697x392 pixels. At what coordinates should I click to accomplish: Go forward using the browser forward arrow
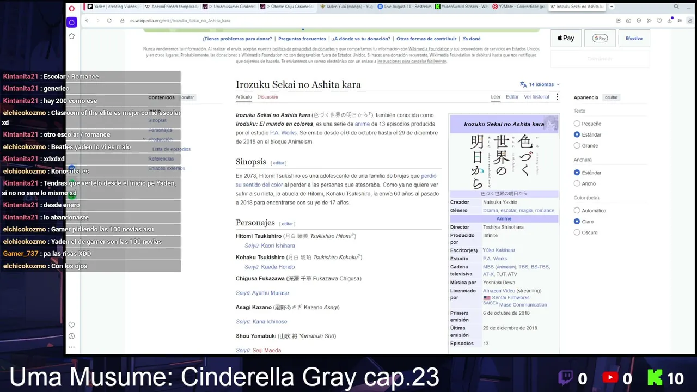point(97,21)
